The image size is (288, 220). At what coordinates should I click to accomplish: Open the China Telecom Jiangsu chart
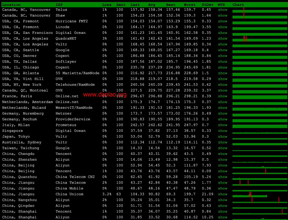point(260,183)
